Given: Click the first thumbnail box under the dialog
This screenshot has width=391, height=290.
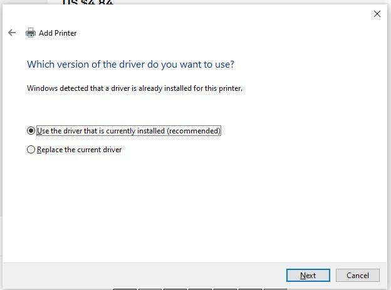Looking at the screenshot, I should (125, 289).
